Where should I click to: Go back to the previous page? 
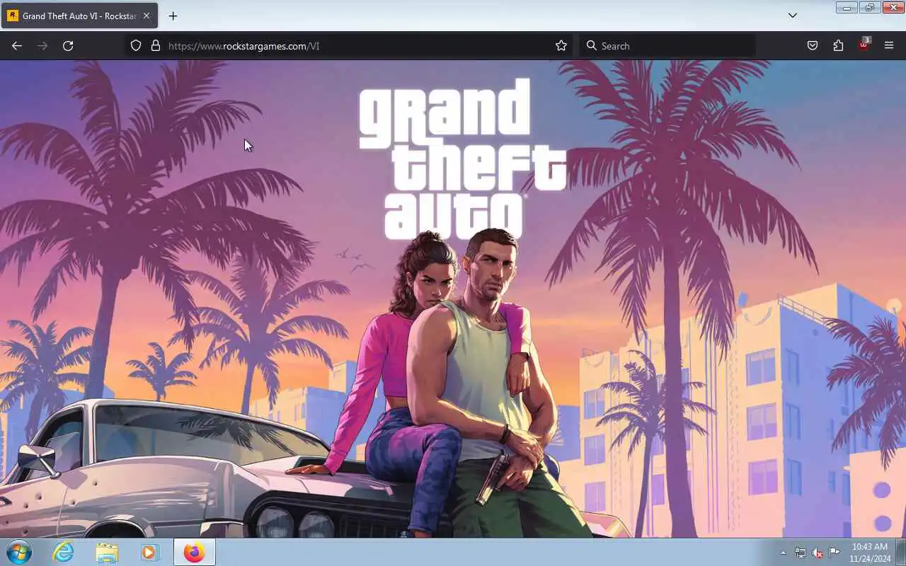(x=17, y=46)
